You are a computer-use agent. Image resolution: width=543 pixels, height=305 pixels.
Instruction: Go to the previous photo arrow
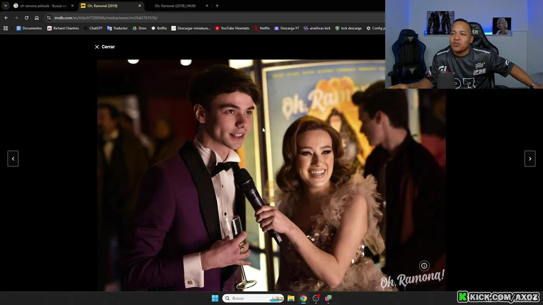tap(13, 159)
